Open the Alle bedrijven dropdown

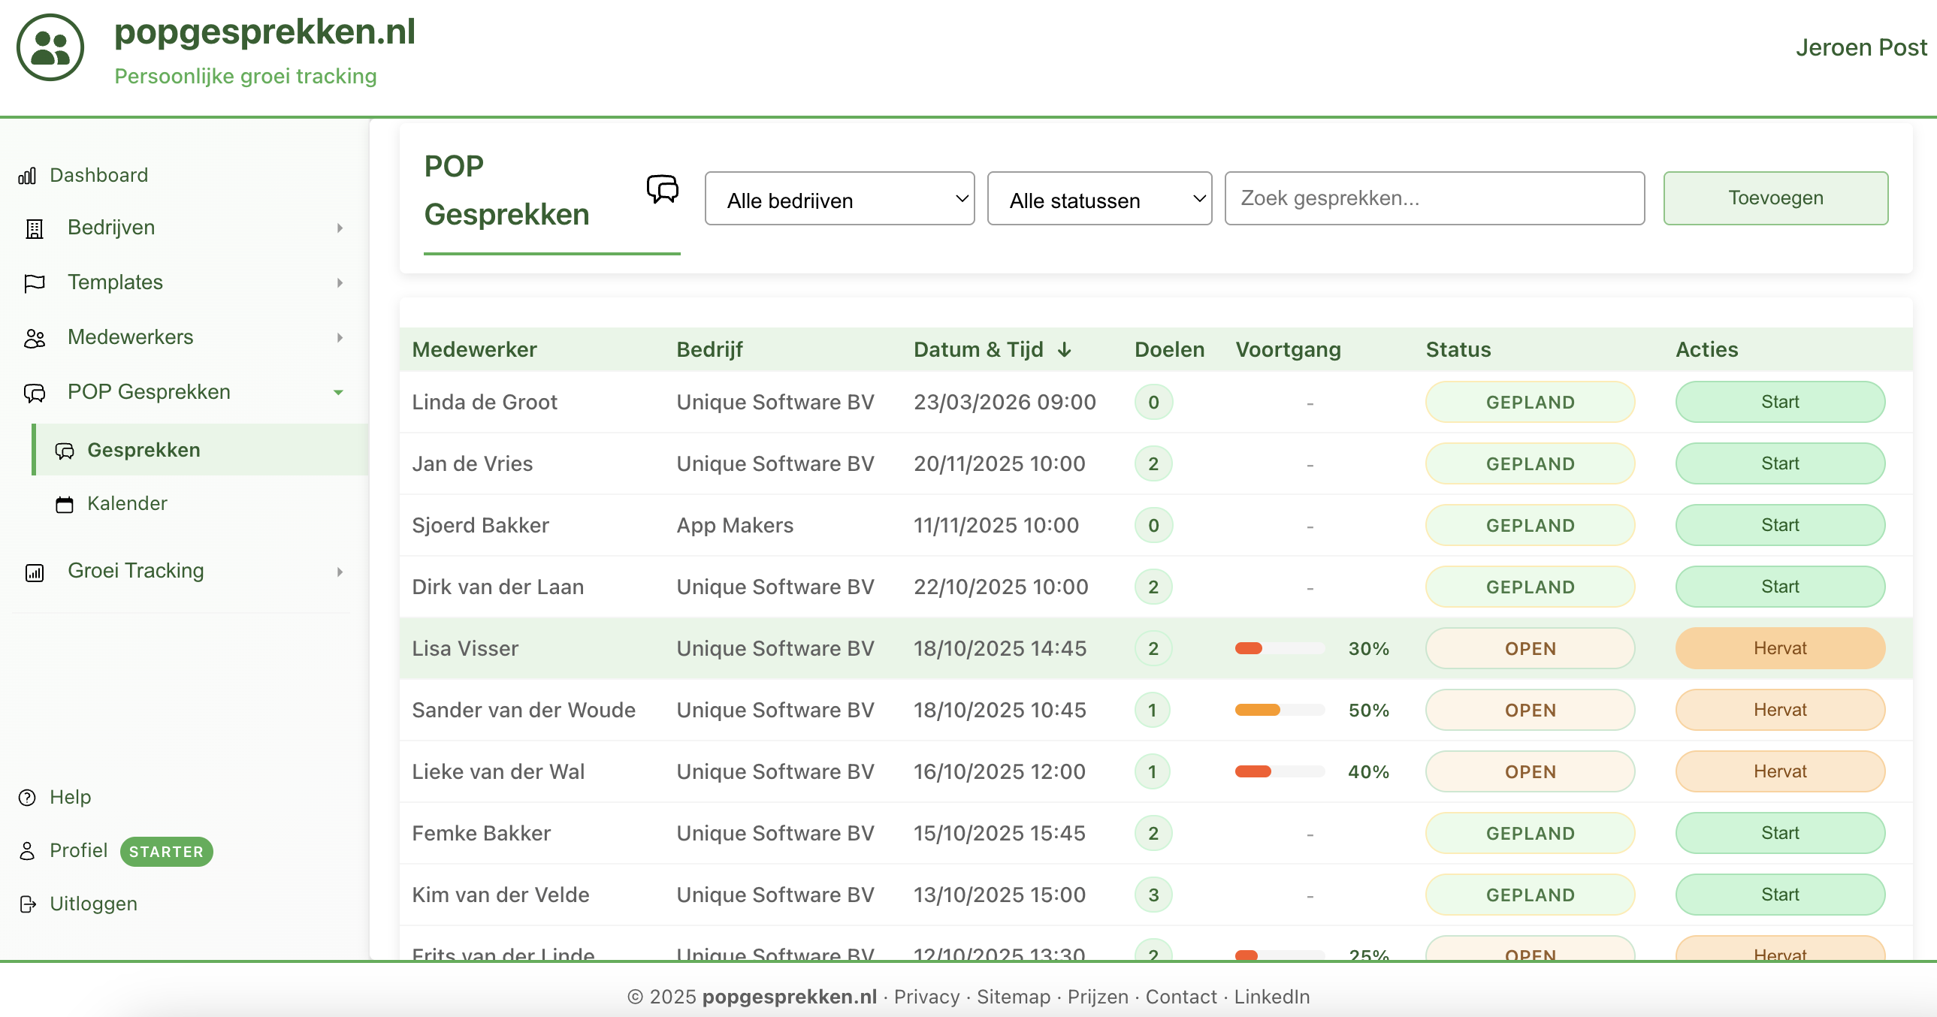(839, 199)
